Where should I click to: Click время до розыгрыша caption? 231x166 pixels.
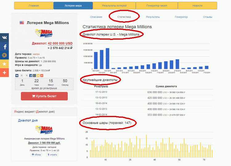click(44, 88)
